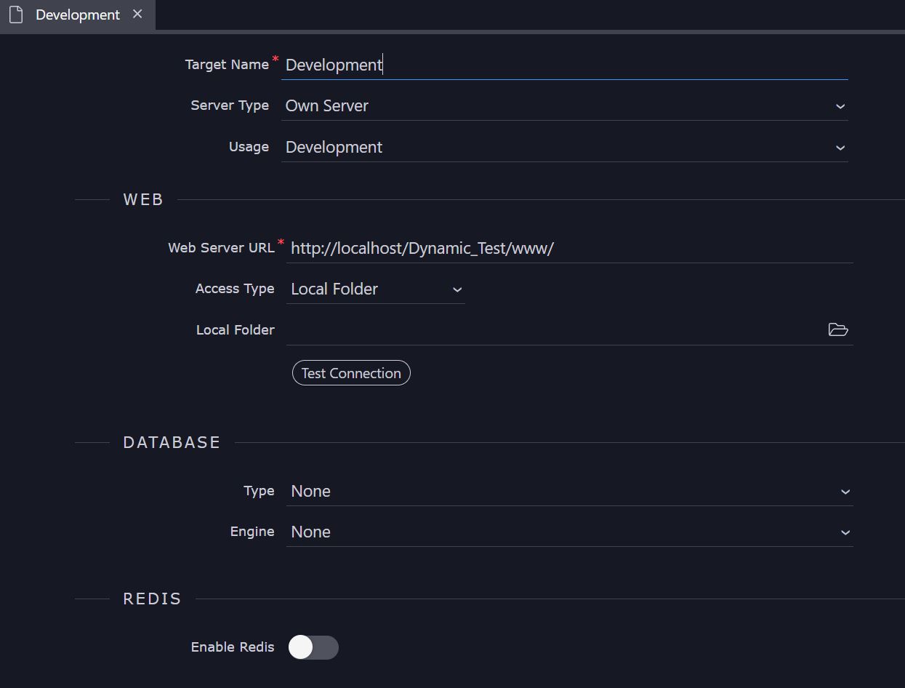905x688 pixels.
Task: Focus the Target Name text field
Action: pyautogui.click(x=563, y=65)
